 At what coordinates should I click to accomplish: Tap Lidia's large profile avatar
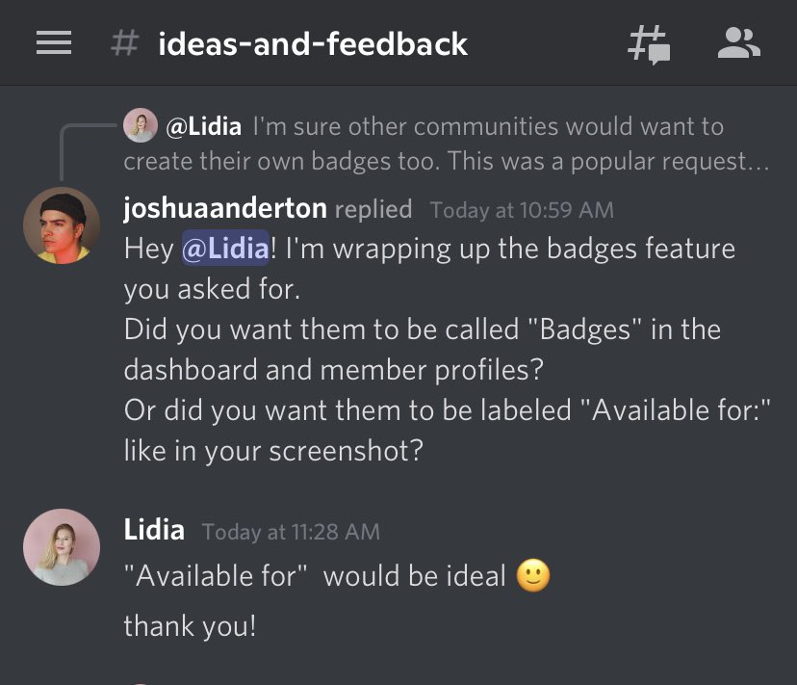[x=62, y=546]
